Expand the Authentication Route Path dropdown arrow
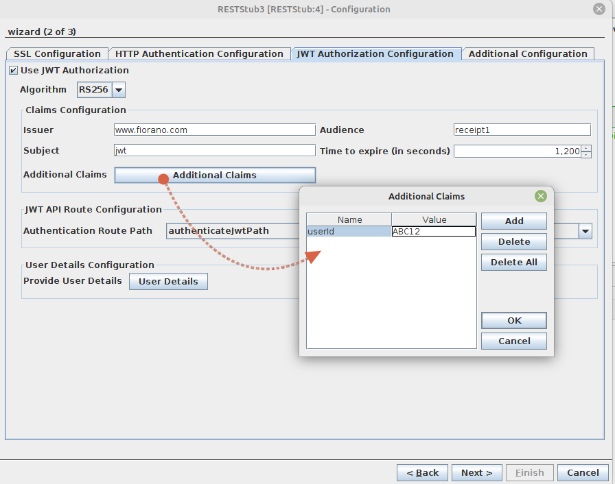 585,232
